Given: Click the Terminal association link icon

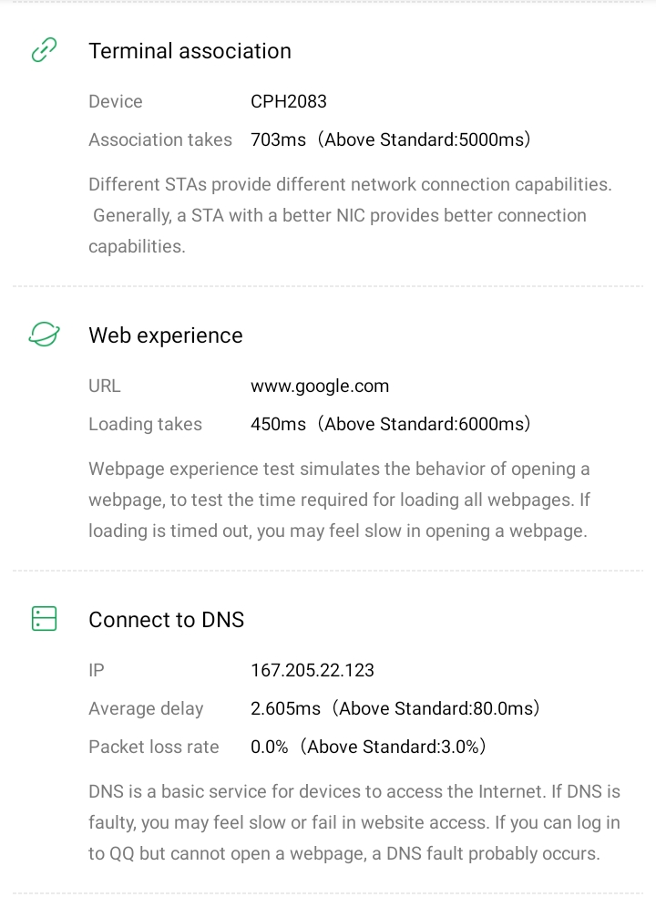Looking at the screenshot, I should pos(44,51).
